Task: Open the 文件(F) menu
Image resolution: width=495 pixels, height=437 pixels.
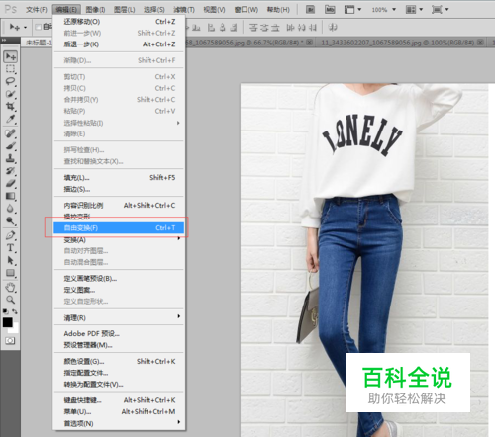Action: [x=37, y=10]
